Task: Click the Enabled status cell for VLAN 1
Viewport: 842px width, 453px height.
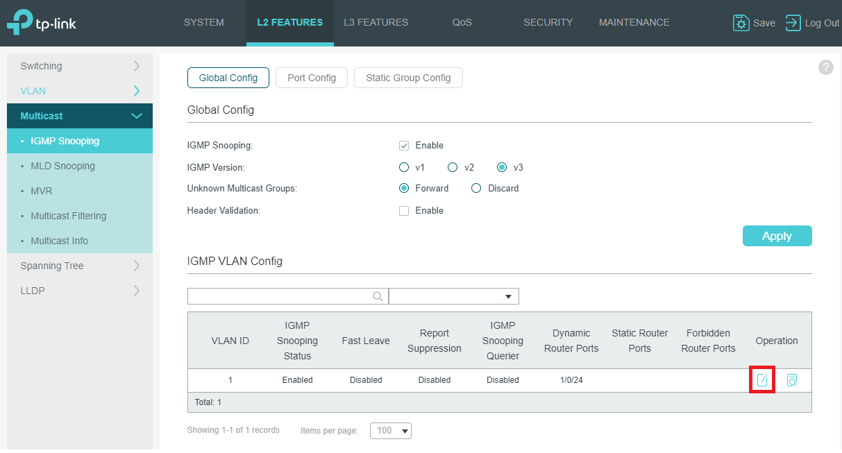Action: (x=297, y=380)
